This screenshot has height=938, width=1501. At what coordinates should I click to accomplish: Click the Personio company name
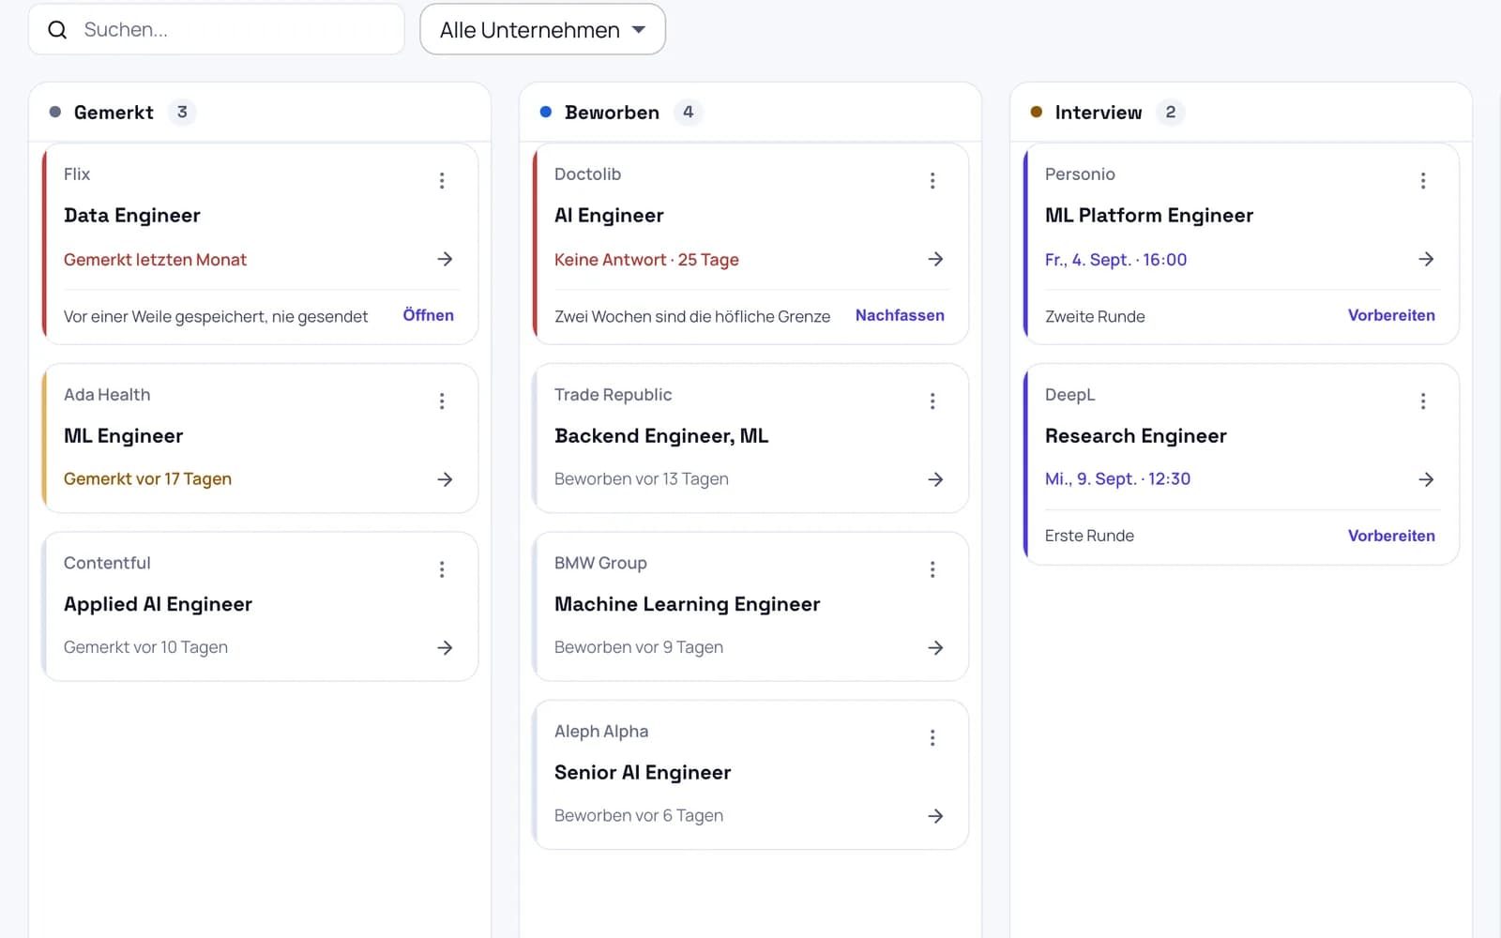[x=1080, y=174]
